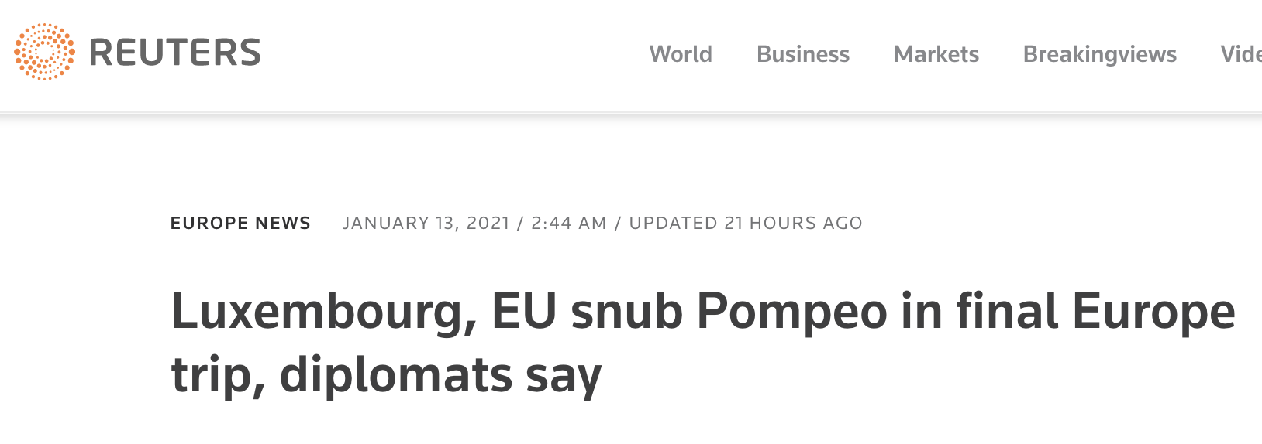1262x444 pixels.
Task: Click the word Europe in the headline
Action: coord(1153,313)
